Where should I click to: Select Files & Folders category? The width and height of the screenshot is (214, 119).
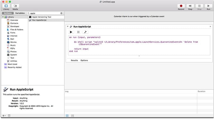pos(17,29)
